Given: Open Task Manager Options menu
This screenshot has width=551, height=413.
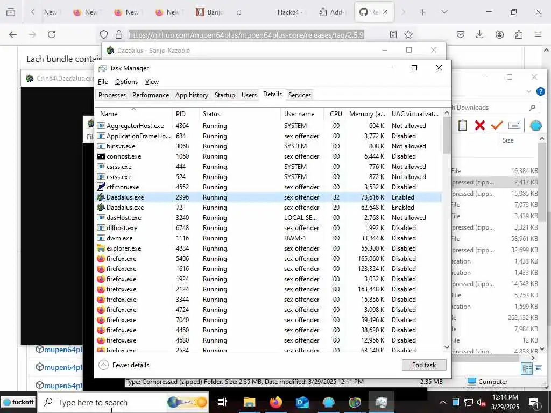Looking at the screenshot, I should tap(126, 82).
